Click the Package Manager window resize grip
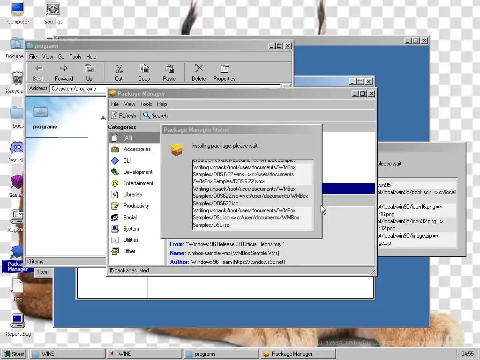Screen dimensions: 480x360 click(x=373, y=271)
